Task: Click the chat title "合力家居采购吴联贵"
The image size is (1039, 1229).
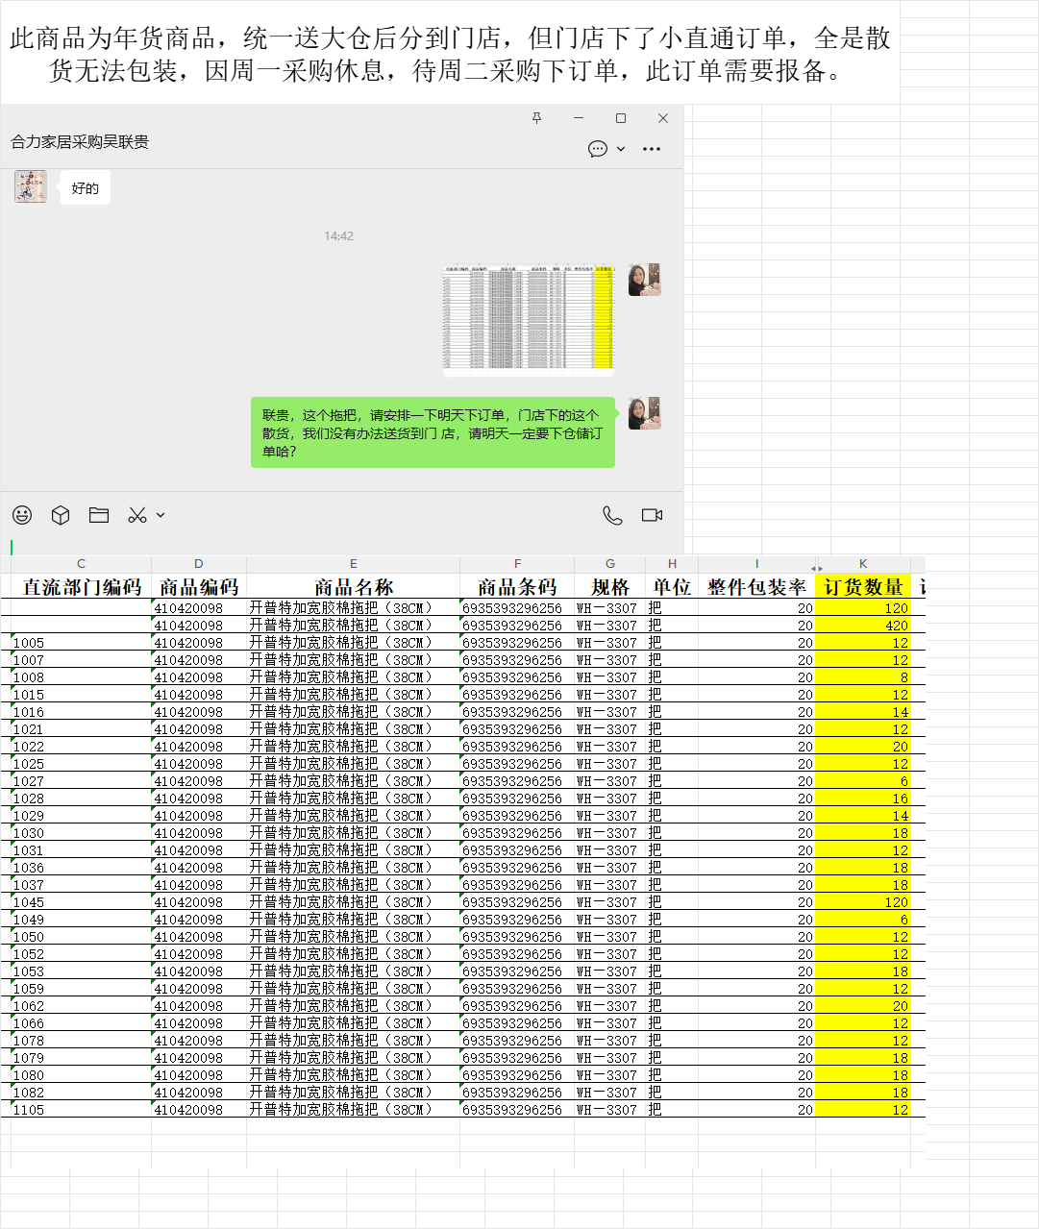Action: tap(80, 142)
